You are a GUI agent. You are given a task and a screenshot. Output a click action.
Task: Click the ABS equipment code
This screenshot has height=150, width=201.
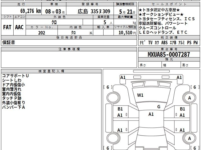coord(165,42)
